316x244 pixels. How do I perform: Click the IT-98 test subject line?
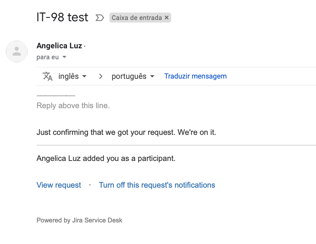click(x=62, y=17)
